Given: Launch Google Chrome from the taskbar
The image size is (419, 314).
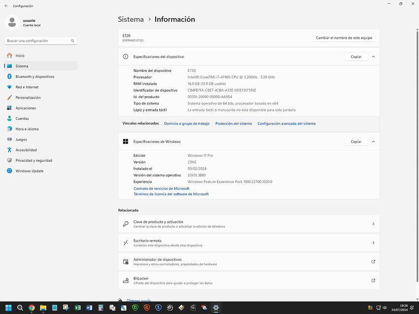Looking at the screenshot, I should click(x=32, y=308).
